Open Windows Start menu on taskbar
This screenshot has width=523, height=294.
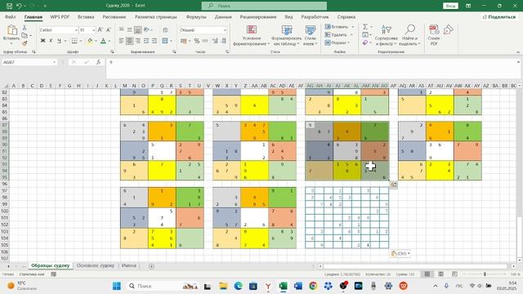(116, 286)
